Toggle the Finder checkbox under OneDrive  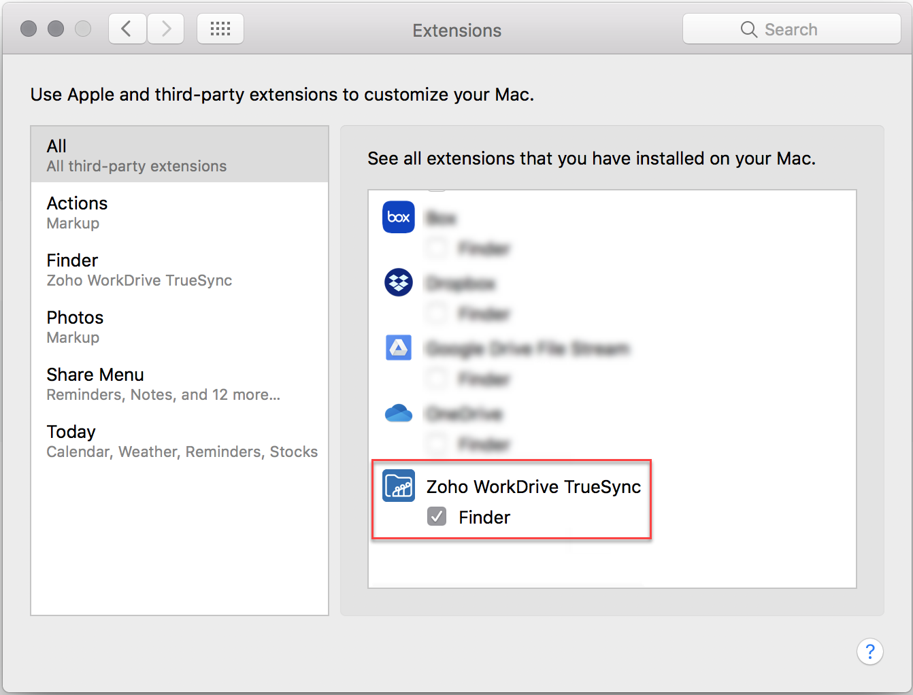[437, 443]
